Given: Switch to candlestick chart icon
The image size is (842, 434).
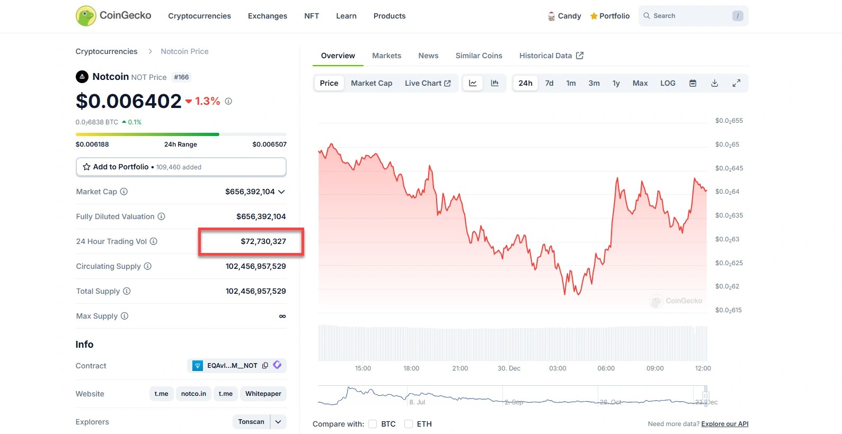Looking at the screenshot, I should [495, 83].
